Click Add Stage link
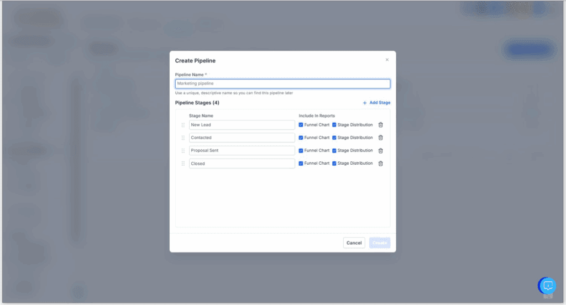 376,103
